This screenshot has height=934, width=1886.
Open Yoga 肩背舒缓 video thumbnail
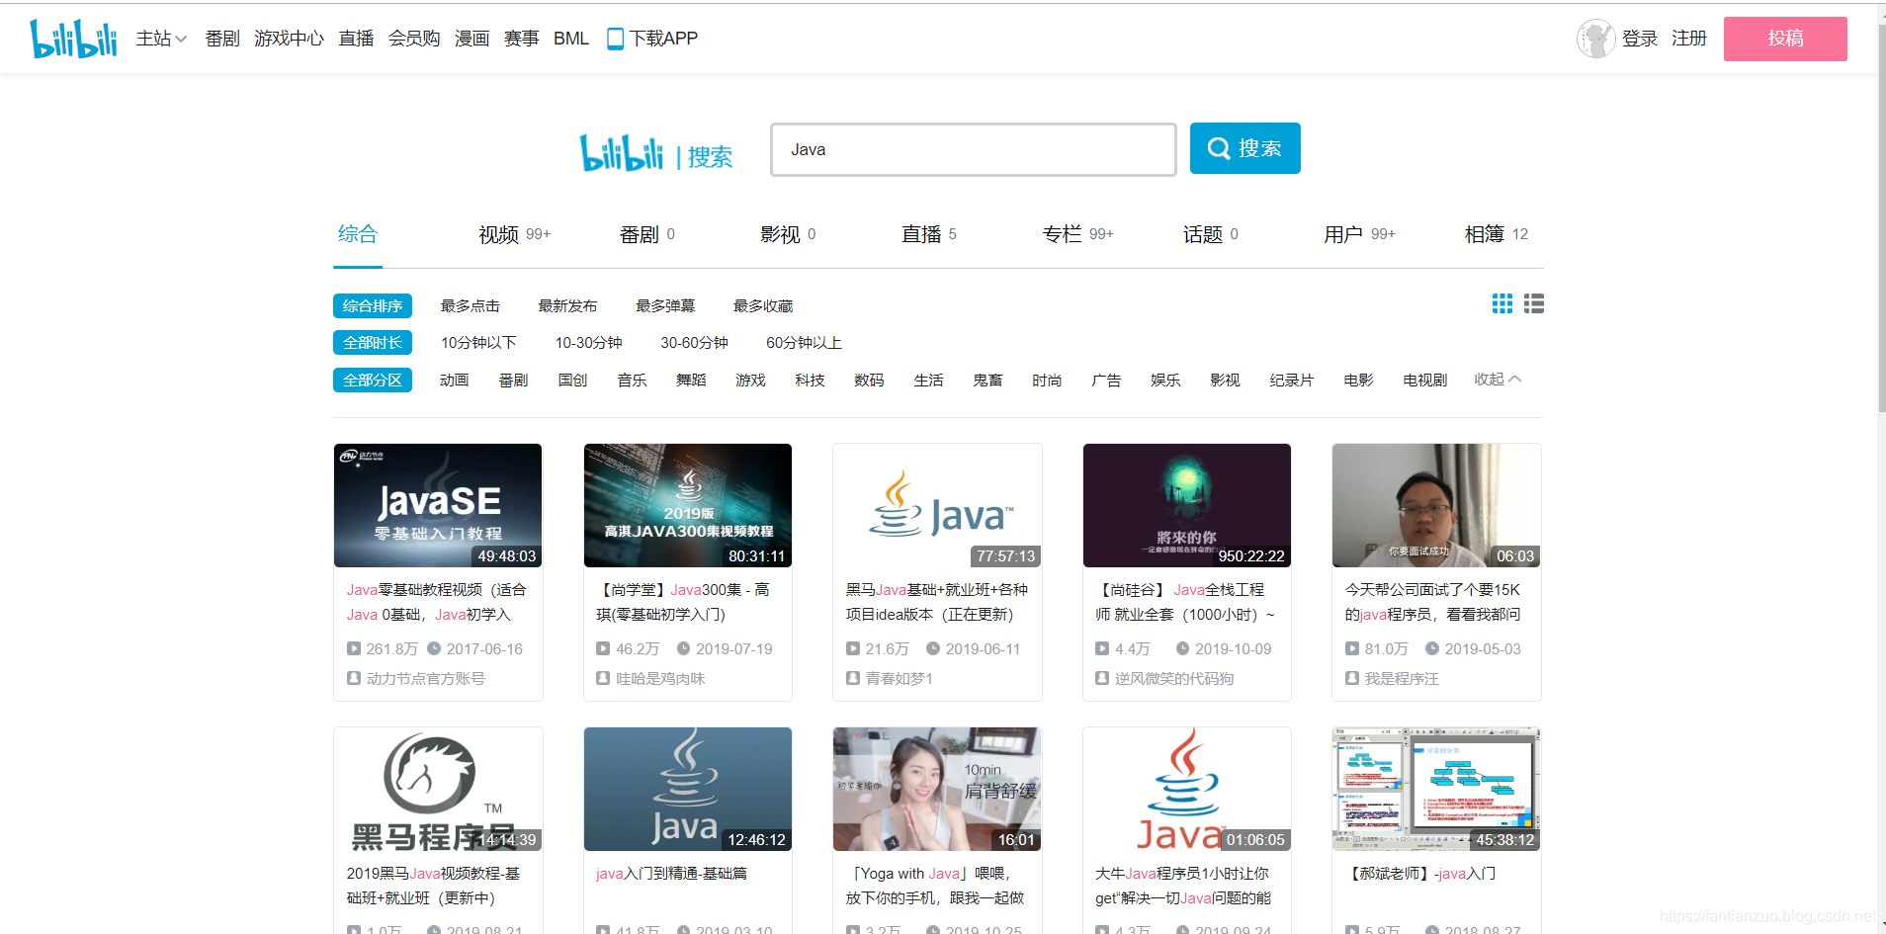(937, 789)
